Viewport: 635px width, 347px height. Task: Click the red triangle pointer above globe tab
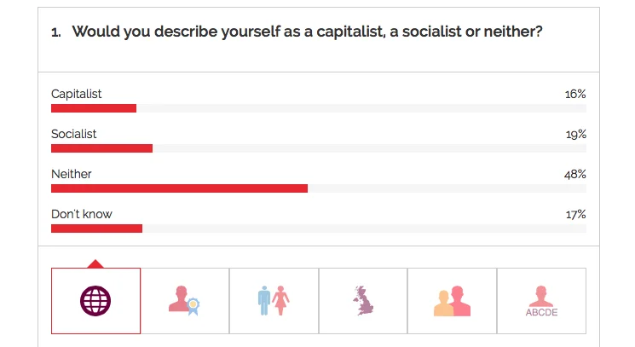[x=95, y=263]
